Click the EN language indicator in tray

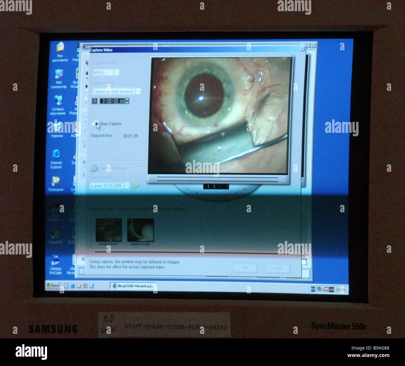coord(313,289)
